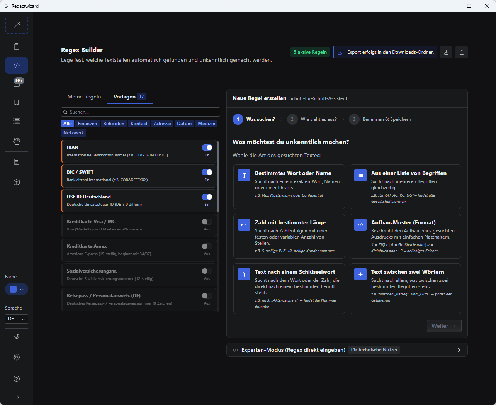Choose the 'Bestimmtes Wort oder Name' card
The image size is (496, 405).
pyautogui.click(x=289, y=187)
